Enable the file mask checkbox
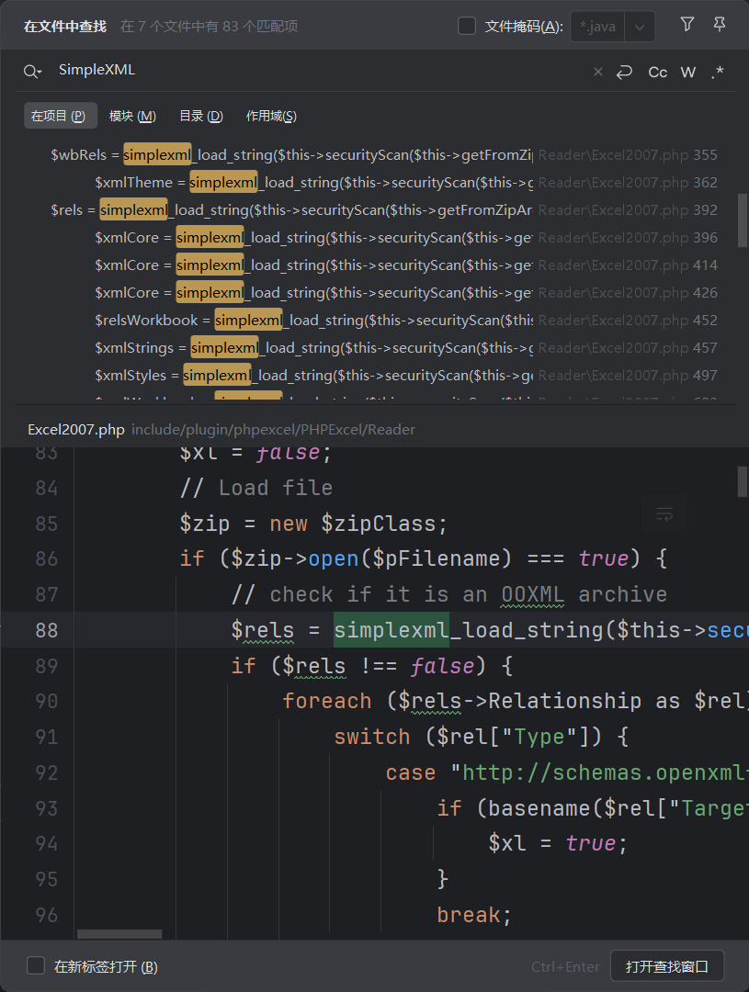This screenshot has width=749, height=992. (x=467, y=26)
